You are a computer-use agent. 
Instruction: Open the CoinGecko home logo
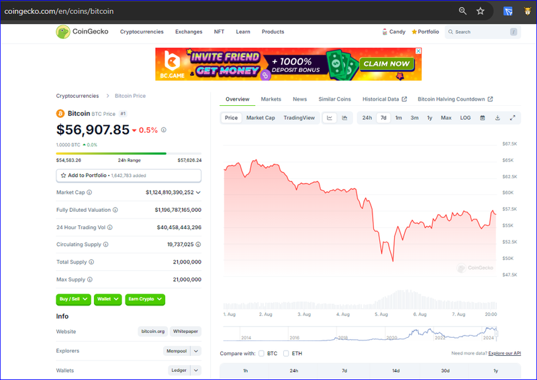pos(82,31)
